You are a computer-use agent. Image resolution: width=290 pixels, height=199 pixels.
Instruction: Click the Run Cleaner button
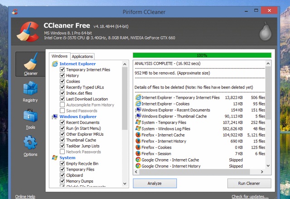coord(246,183)
